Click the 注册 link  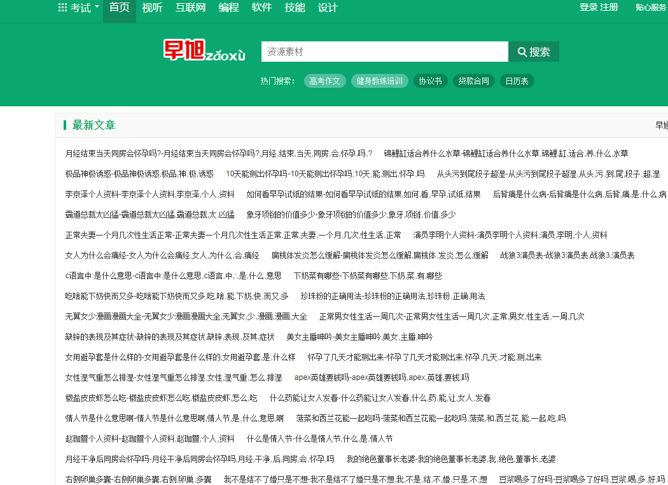point(609,7)
